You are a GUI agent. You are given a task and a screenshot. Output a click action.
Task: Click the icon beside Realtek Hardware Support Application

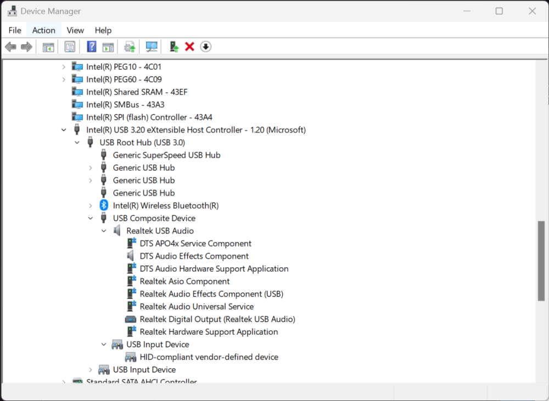click(131, 331)
